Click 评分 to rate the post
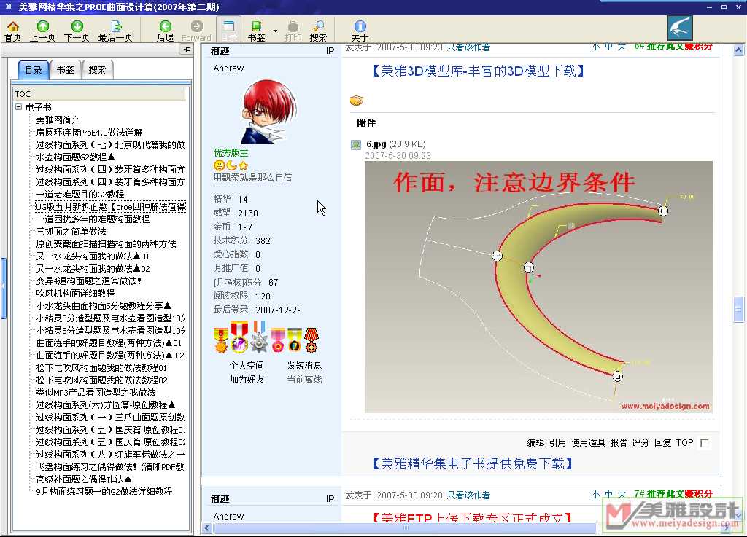Image resolution: width=747 pixels, height=537 pixels. (640, 443)
